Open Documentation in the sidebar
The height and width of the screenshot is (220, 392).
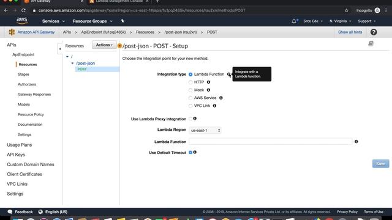(x=30, y=125)
